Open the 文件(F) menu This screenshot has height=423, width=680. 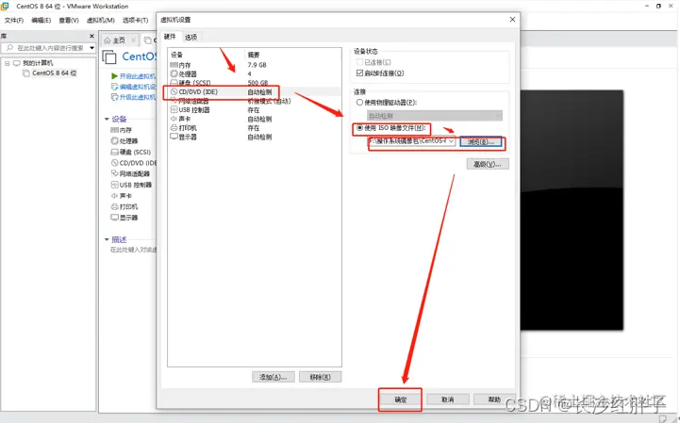pos(14,21)
